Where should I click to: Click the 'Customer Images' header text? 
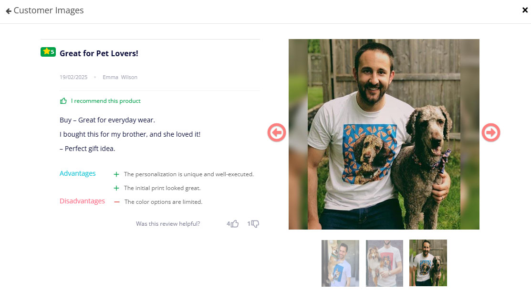pyautogui.click(x=49, y=10)
